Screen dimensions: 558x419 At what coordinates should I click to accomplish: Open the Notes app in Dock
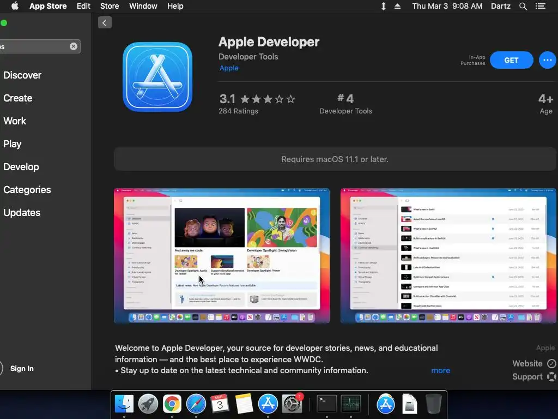(244, 404)
